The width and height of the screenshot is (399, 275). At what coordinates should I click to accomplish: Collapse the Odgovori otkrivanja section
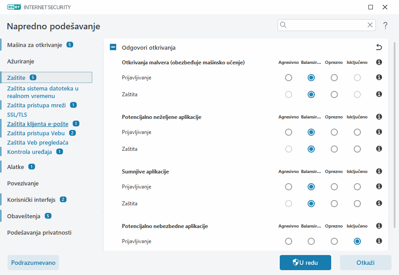(x=113, y=47)
